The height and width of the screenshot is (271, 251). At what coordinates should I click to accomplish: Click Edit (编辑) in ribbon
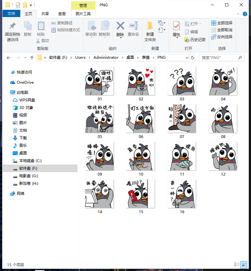[191, 32]
